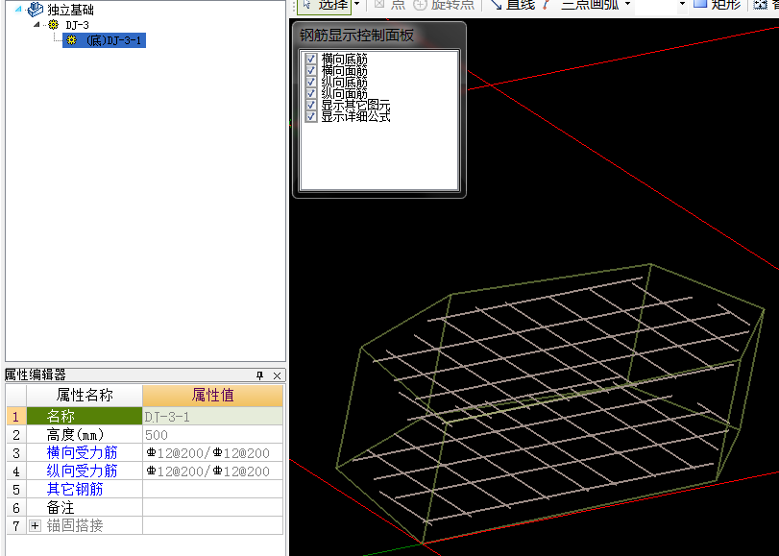The height and width of the screenshot is (556, 779).
Task: Select the 矩形 (Rectangle) drawing tool
Action: coord(718,5)
